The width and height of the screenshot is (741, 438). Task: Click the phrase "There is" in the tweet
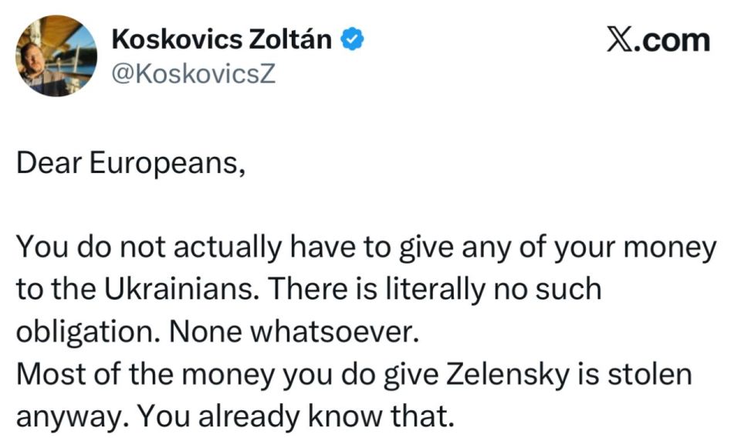tap(330, 290)
